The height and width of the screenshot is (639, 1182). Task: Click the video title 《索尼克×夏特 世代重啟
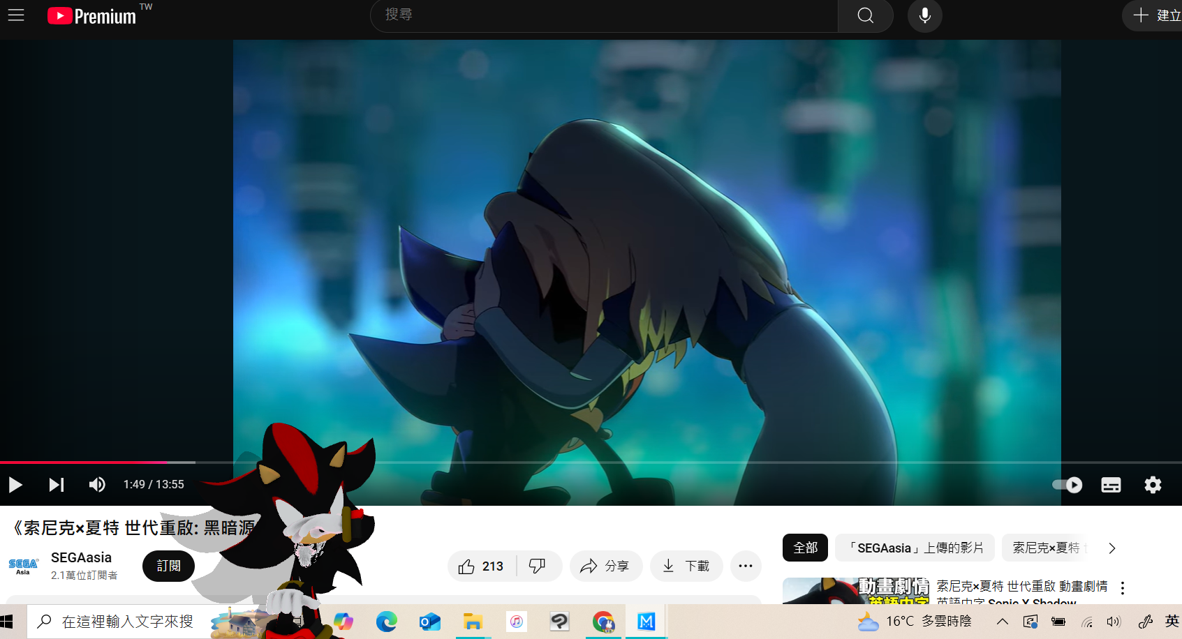click(x=133, y=528)
